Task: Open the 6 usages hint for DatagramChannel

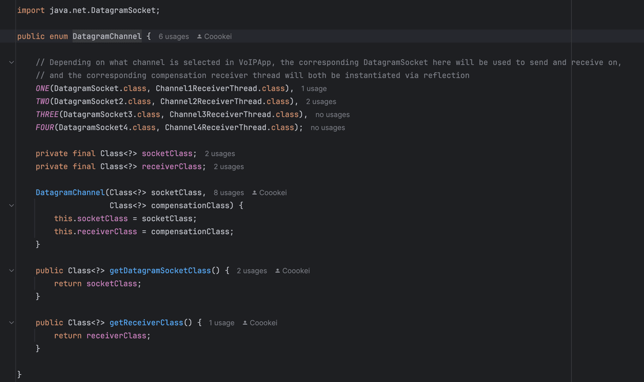Action: [x=174, y=36]
